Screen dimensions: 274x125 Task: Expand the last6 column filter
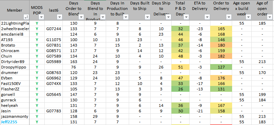pos(59,17)
